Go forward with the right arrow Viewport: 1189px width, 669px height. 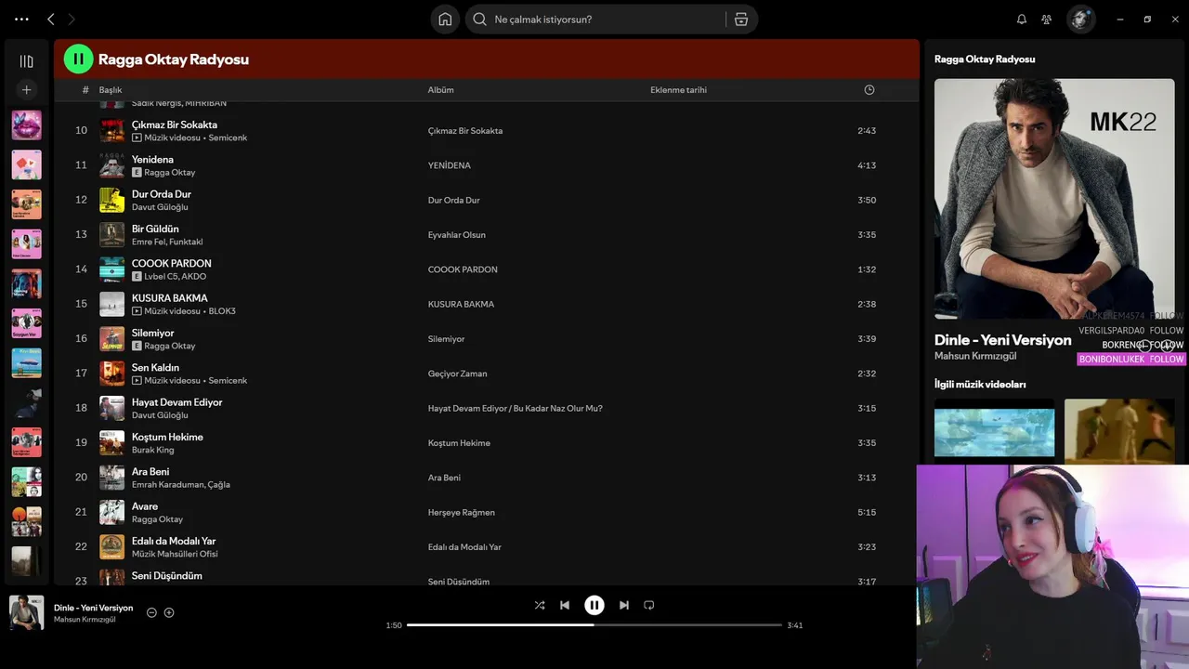coord(72,19)
